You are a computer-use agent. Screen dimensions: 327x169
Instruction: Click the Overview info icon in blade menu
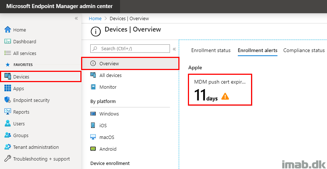click(93, 63)
